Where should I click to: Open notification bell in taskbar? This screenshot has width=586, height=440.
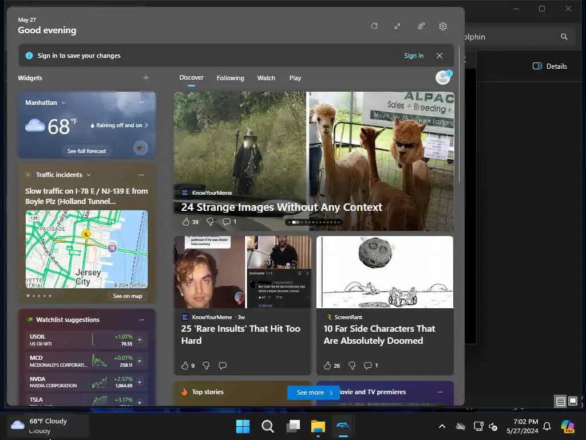coord(547,426)
